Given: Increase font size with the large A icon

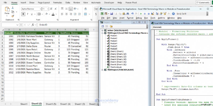Looking at the screenshot, I should (51, 9).
